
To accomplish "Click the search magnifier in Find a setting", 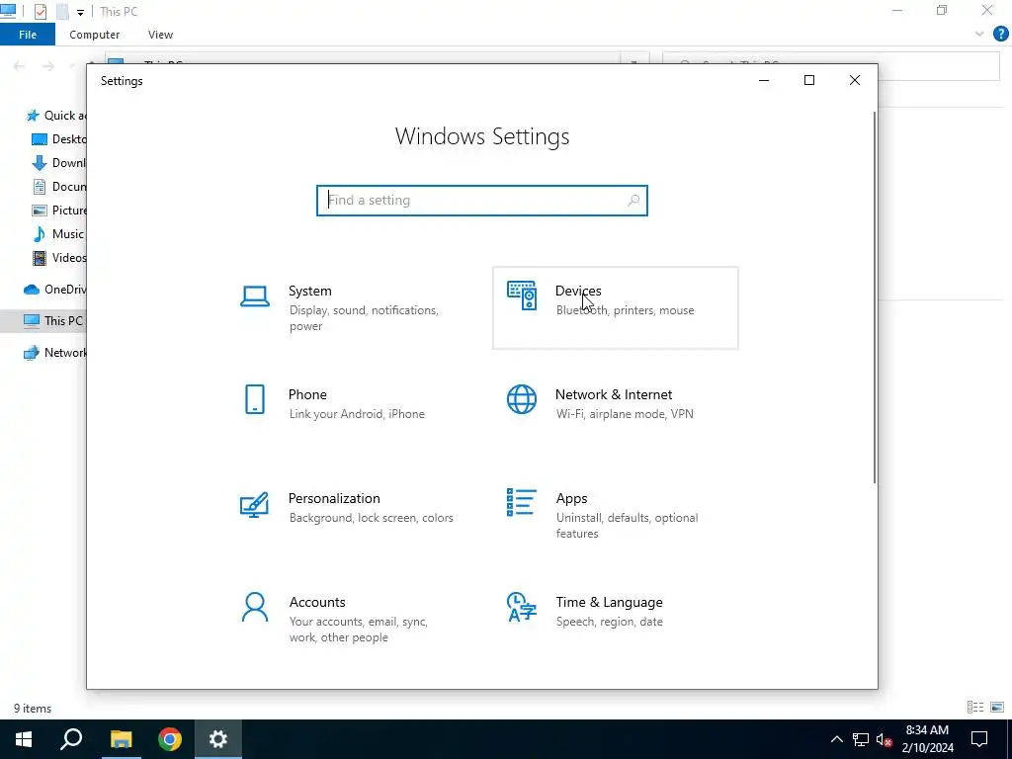I will pyautogui.click(x=633, y=200).
